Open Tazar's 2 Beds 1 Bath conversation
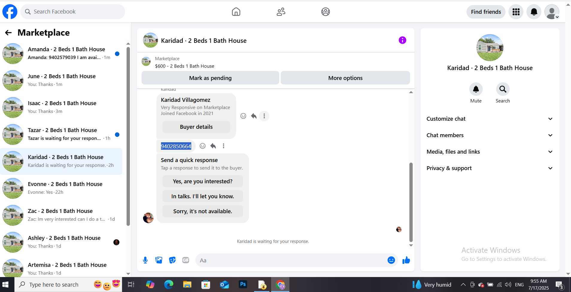The width and height of the screenshot is (571, 292). 61,134
